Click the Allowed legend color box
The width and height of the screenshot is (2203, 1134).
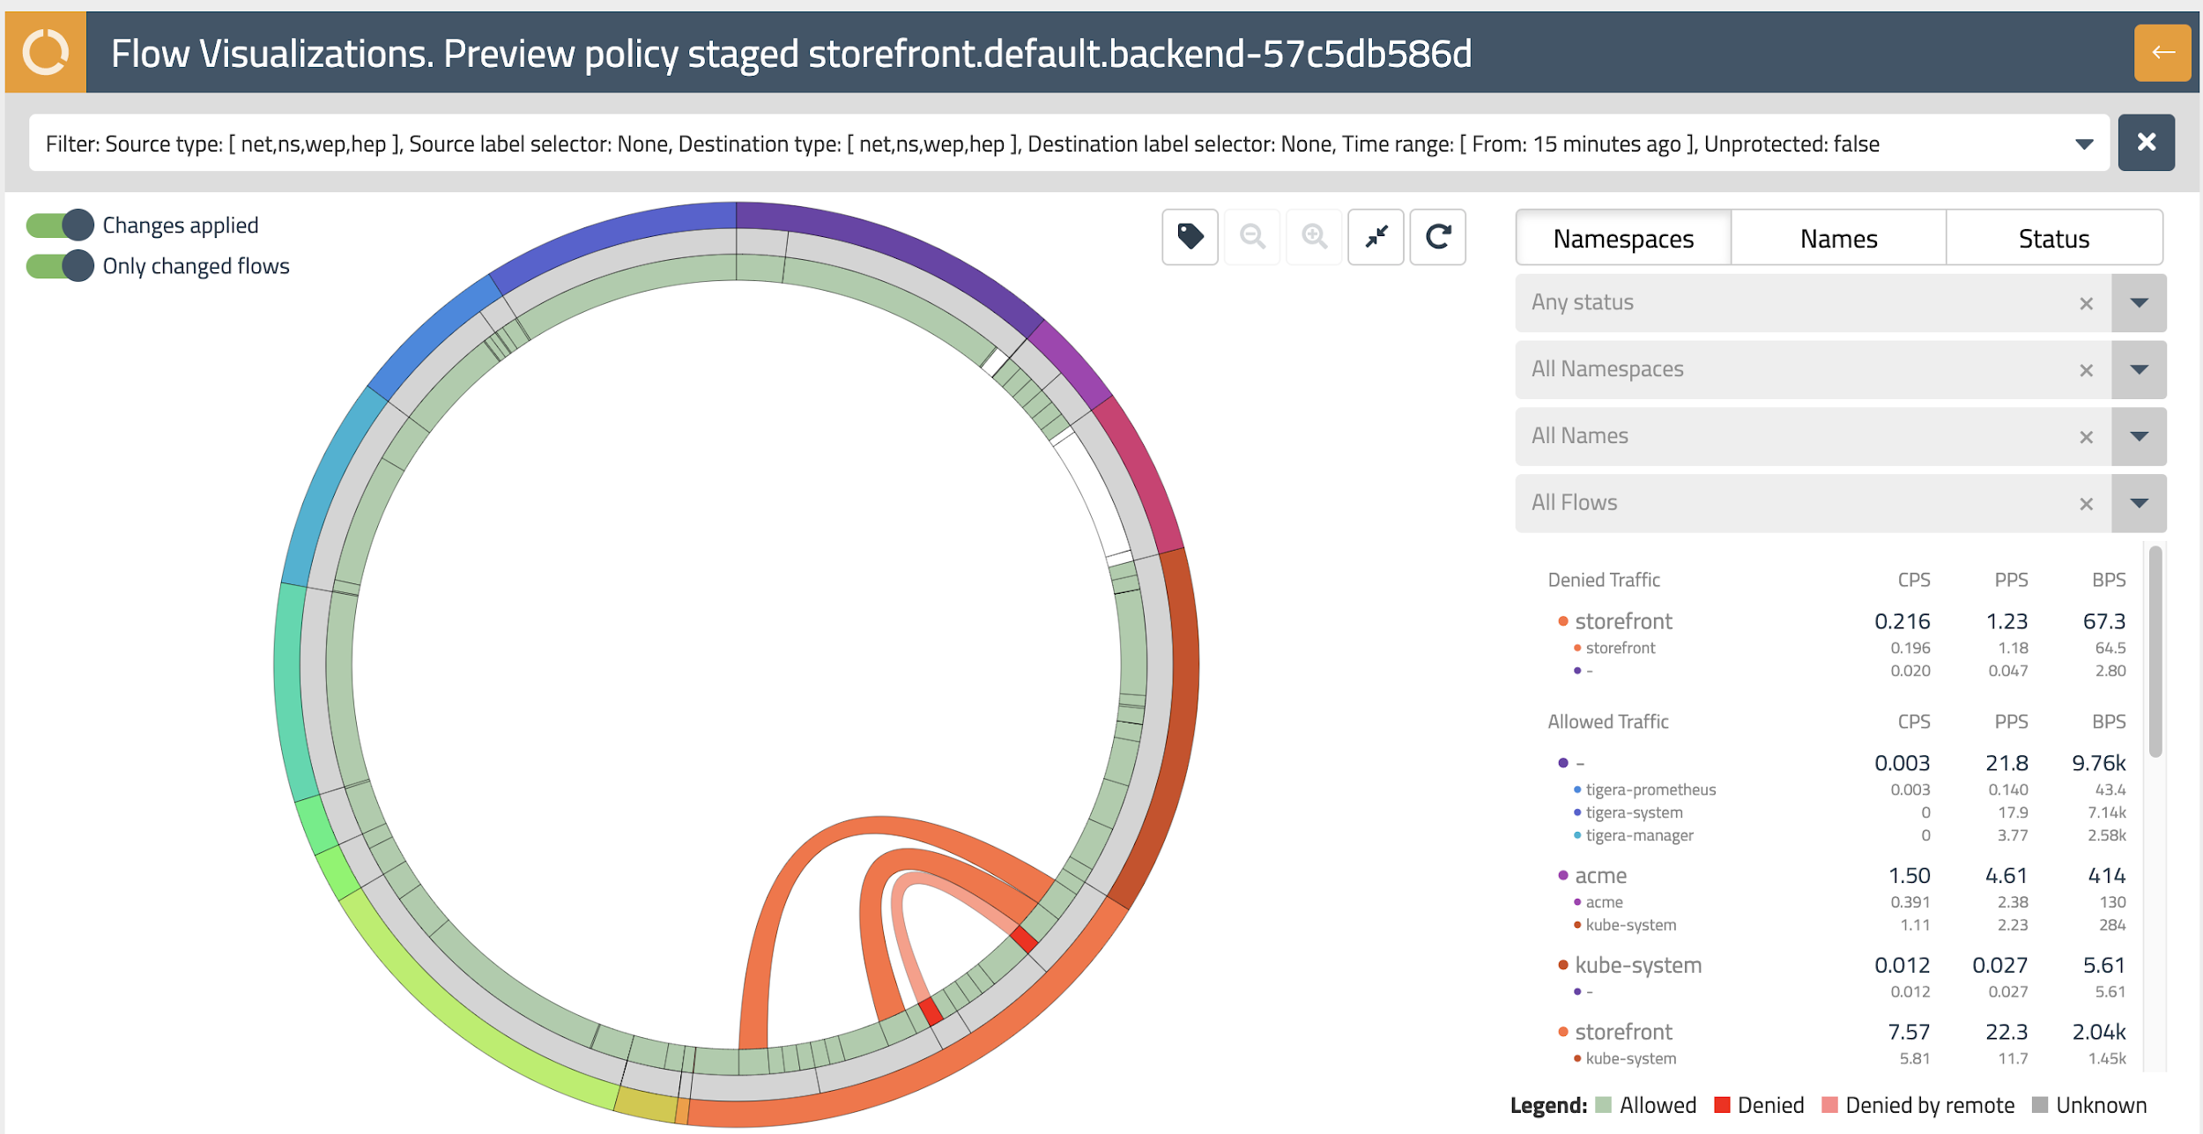click(x=1603, y=1105)
